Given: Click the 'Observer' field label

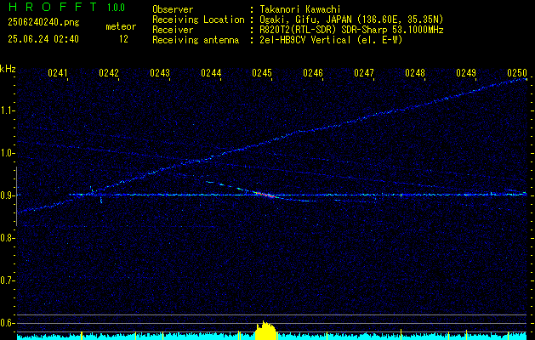Looking at the screenshot, I should coord(173,9).
